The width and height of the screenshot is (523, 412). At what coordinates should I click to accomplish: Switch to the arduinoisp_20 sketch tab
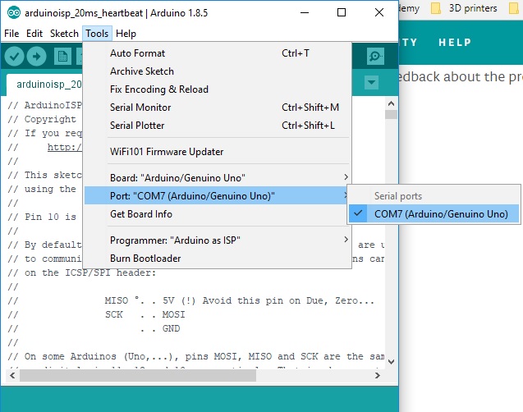(45, 85)
